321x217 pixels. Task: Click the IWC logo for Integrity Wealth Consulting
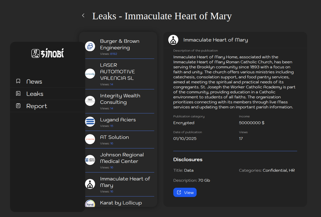[90, 101]
